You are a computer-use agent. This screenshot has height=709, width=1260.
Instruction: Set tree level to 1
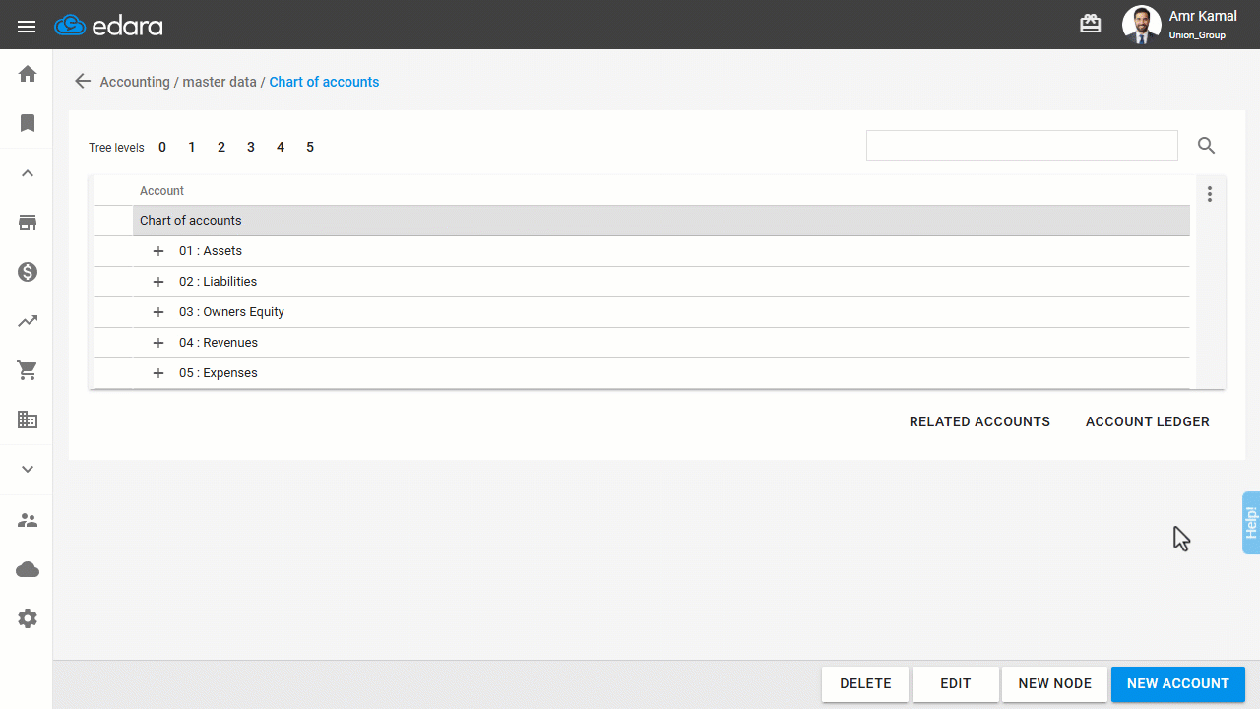click(192, 147)
